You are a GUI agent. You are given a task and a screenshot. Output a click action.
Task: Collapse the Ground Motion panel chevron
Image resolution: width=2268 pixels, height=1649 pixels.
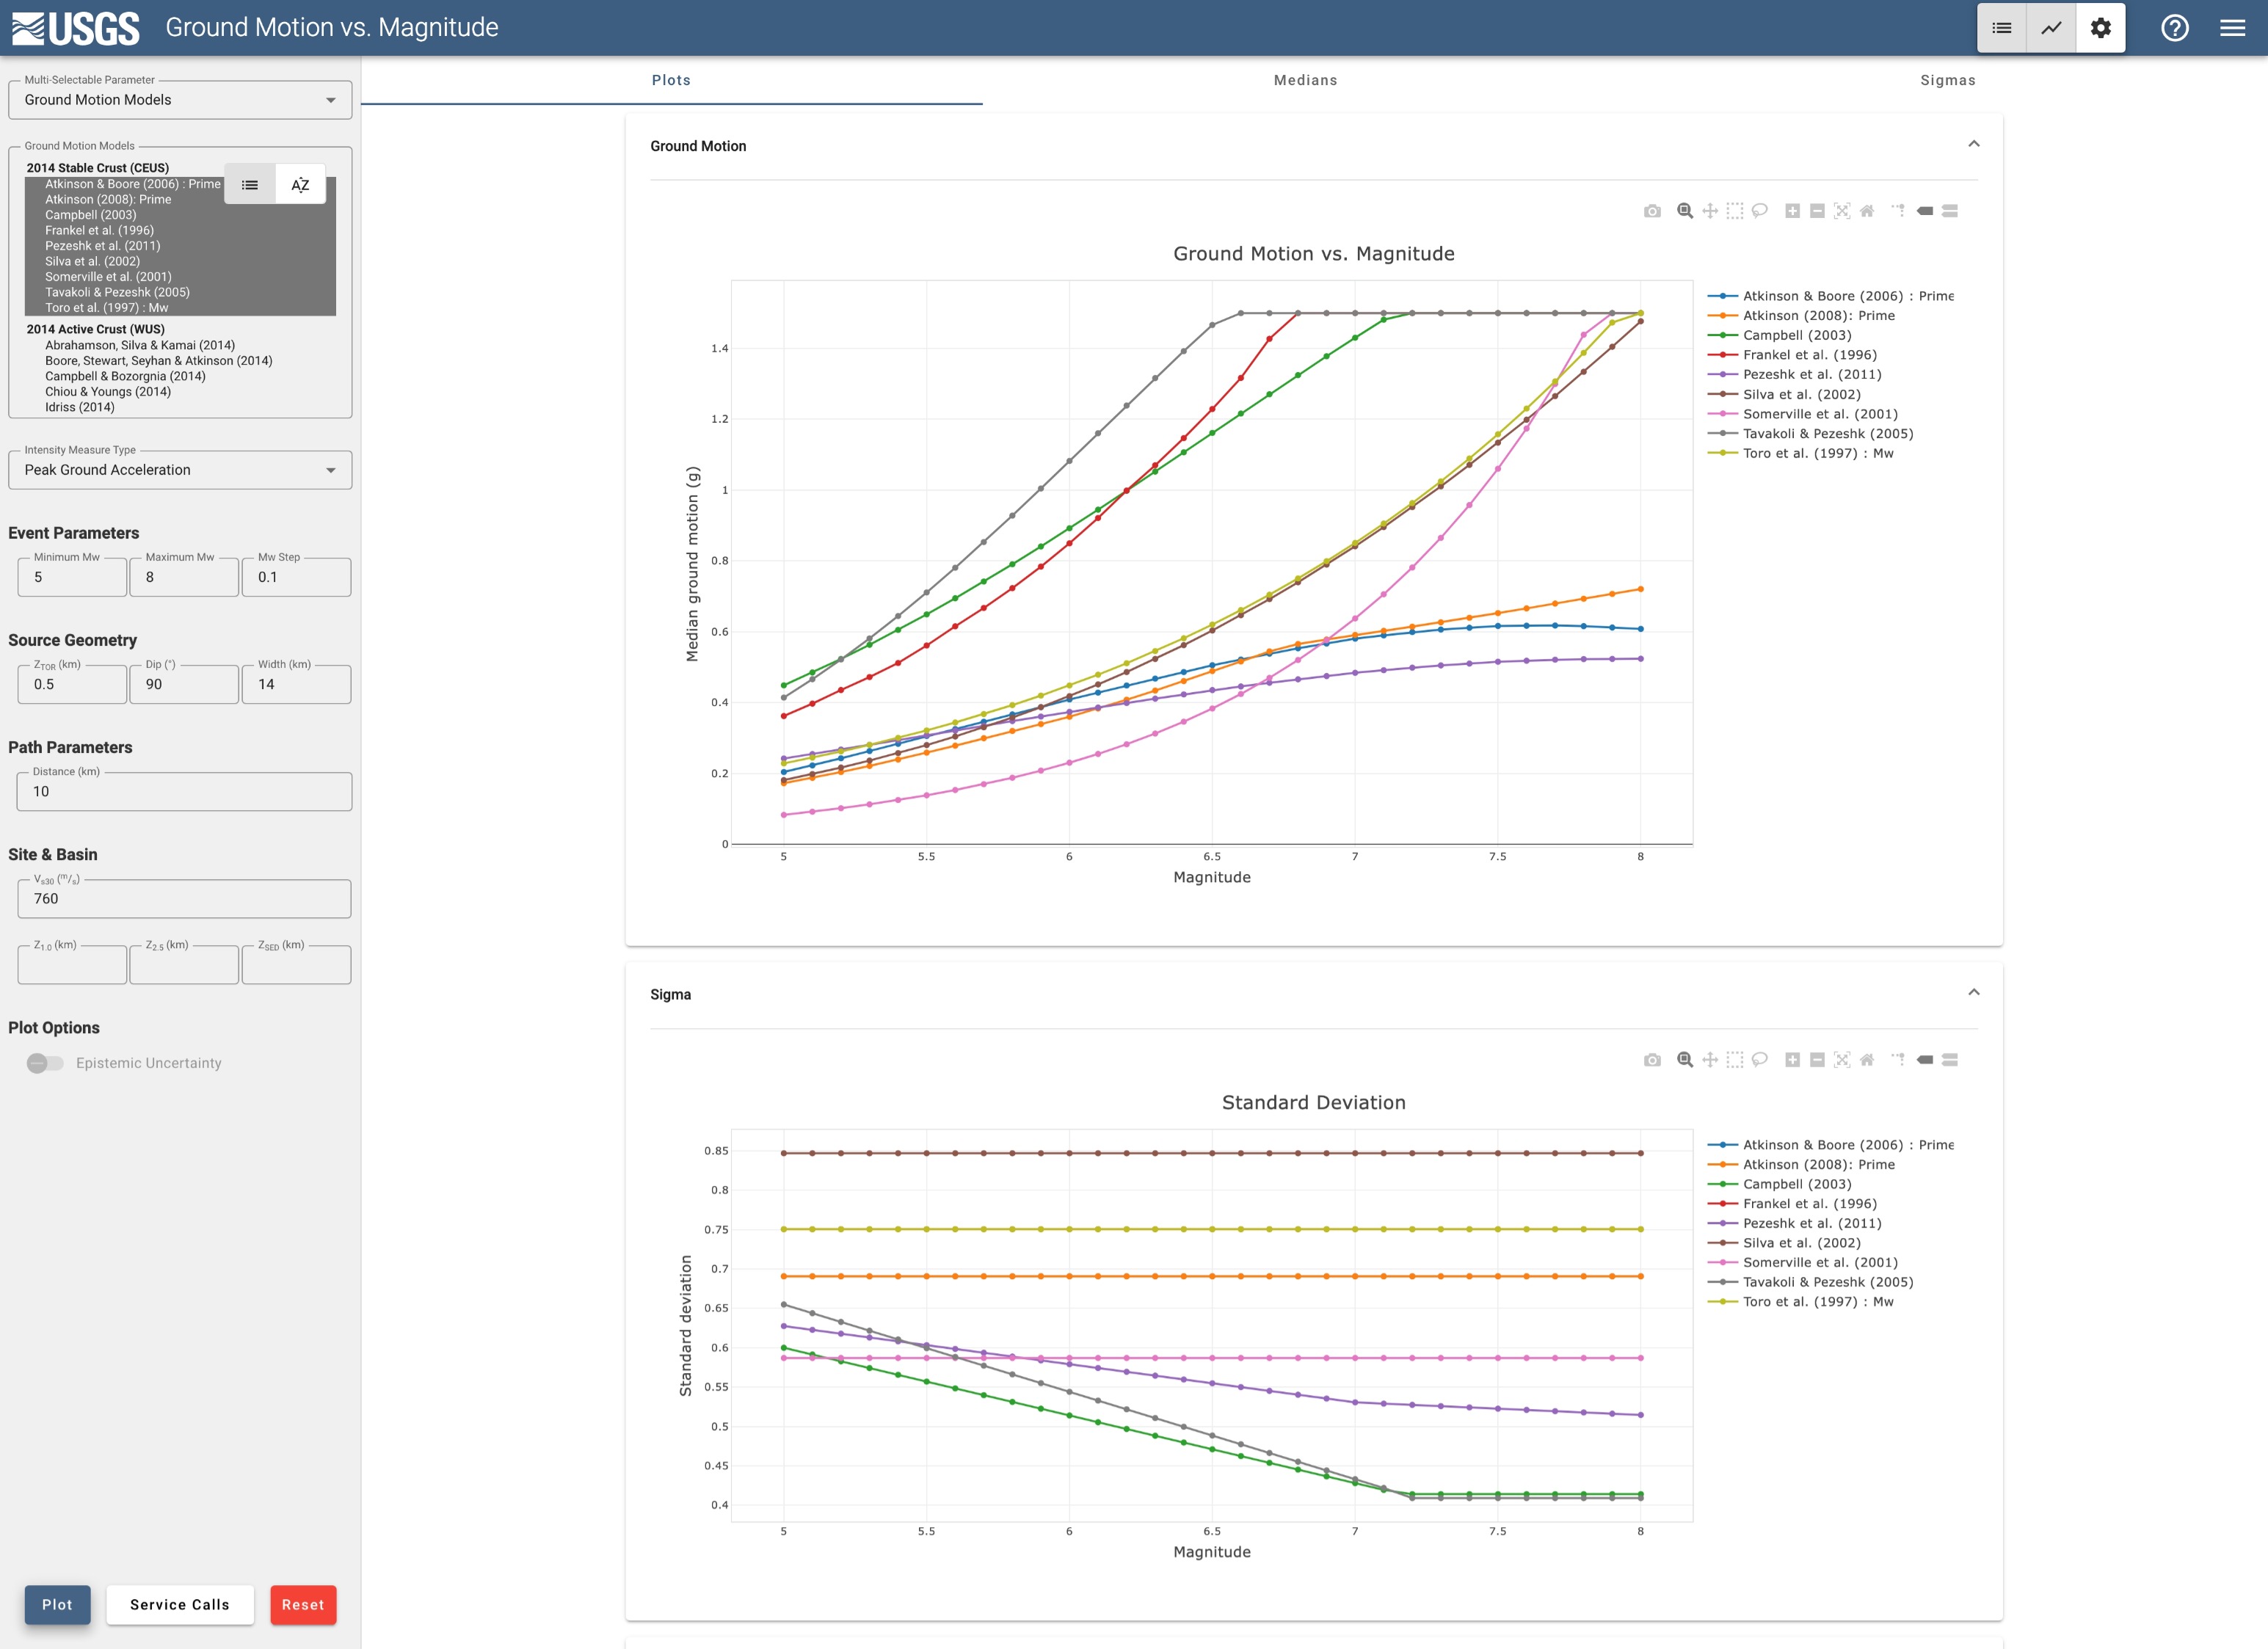tap(1974, 144)
